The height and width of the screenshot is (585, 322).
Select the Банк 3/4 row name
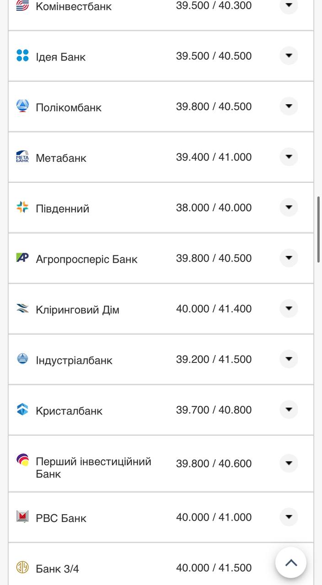[58, 569]
